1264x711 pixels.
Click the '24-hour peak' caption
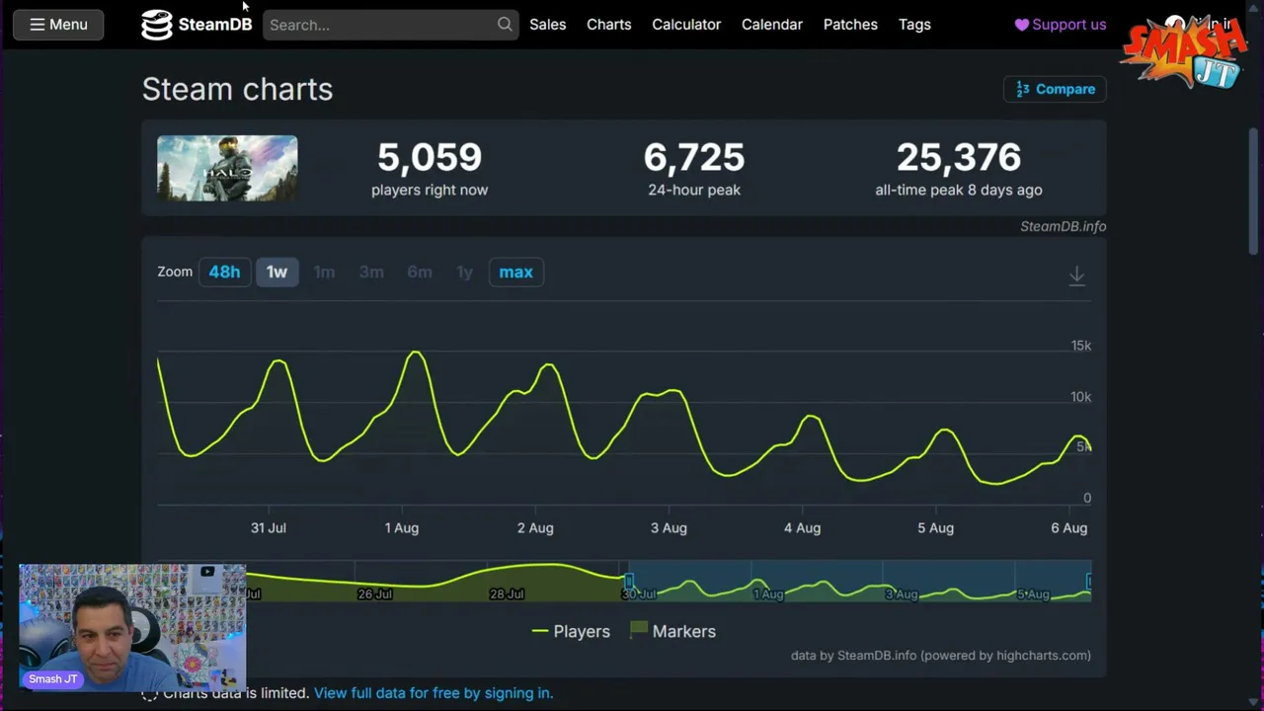click(x=694, y=190)
